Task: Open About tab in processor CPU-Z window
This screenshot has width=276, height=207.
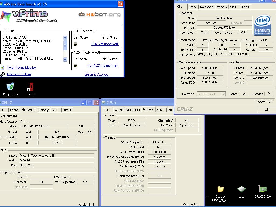Action: click(x=245, y=7)
